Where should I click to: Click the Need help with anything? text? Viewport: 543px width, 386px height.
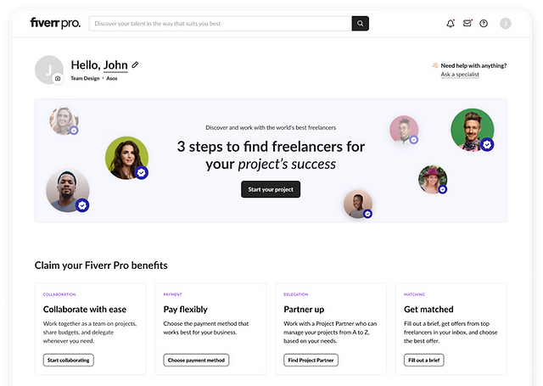click(473, 65)
